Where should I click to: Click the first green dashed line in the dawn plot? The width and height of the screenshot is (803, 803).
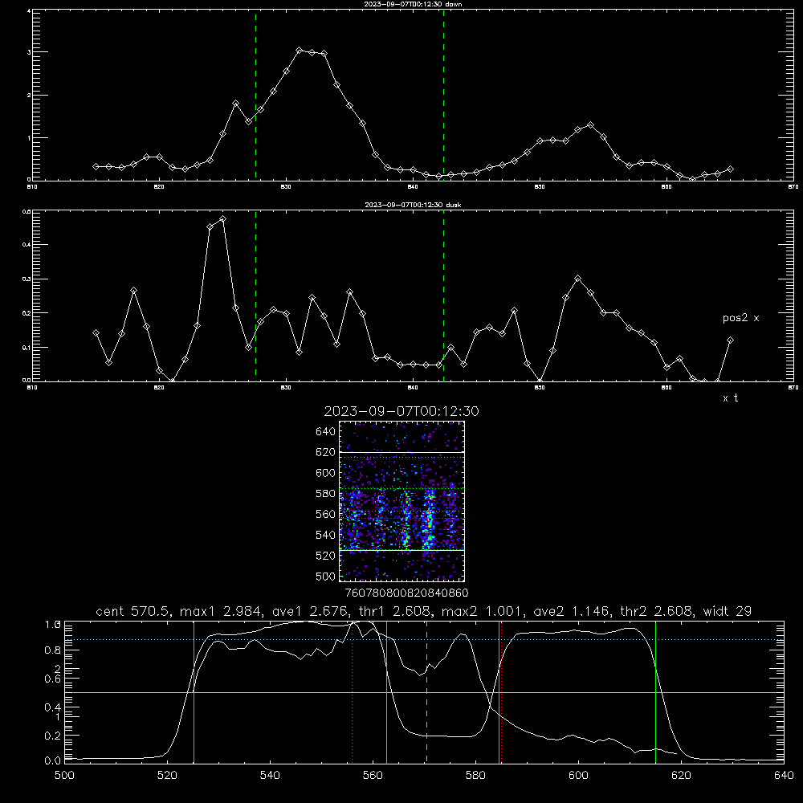[x=255, y=95]
